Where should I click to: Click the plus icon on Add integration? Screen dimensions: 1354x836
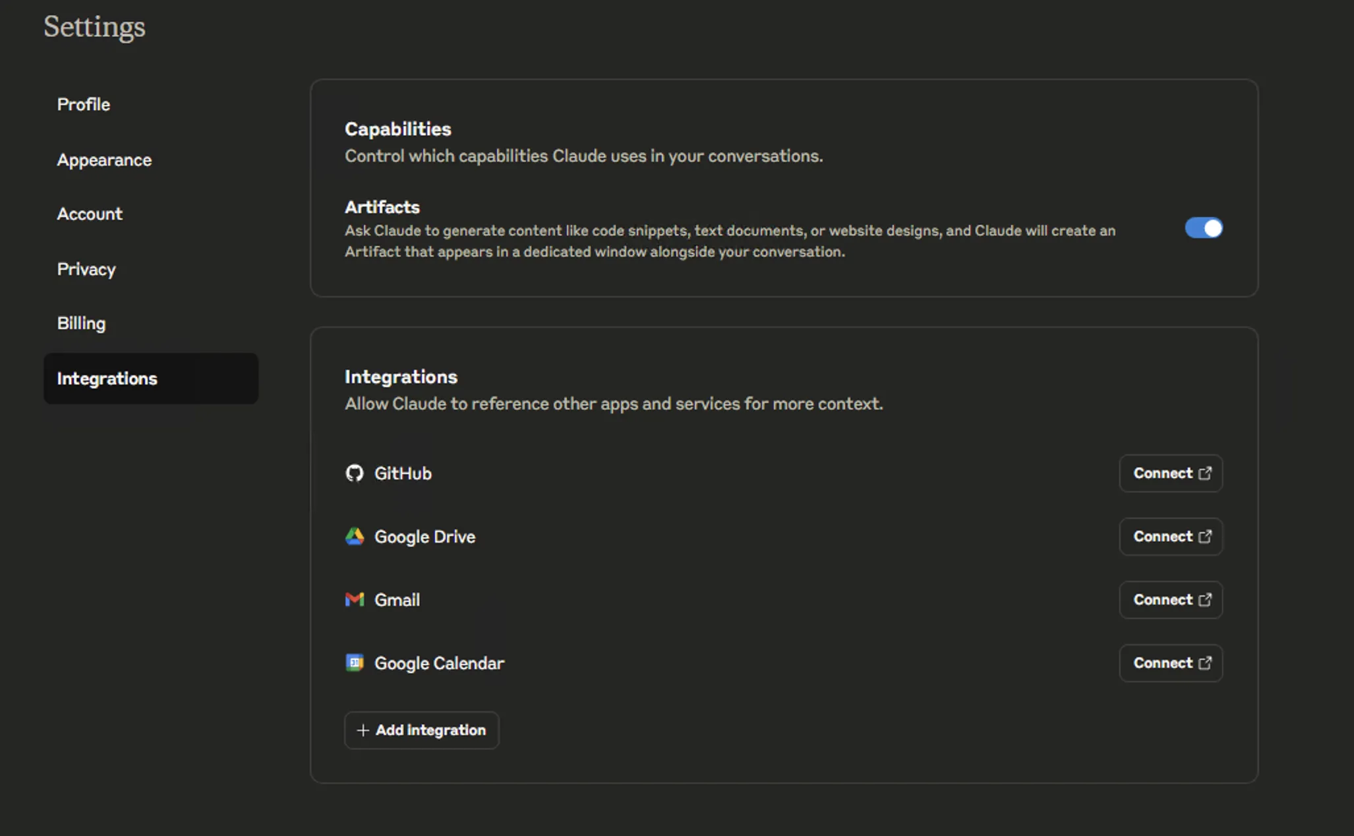(x=363, y=730)
